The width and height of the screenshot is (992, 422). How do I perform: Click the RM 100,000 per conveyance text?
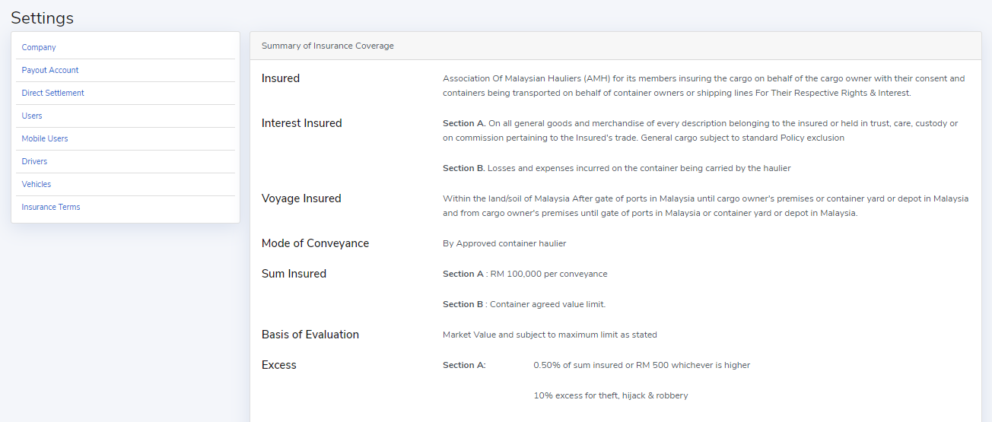click(548, 274)
